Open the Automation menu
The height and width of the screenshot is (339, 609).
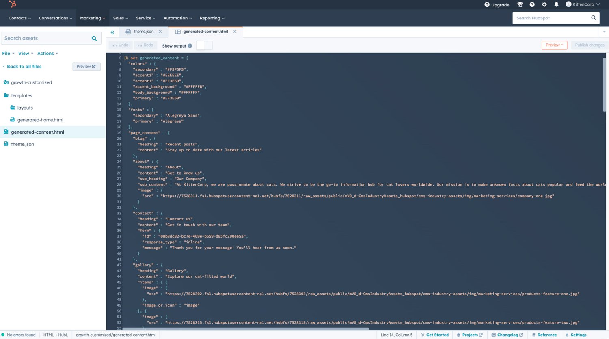(x=177, y=18)
